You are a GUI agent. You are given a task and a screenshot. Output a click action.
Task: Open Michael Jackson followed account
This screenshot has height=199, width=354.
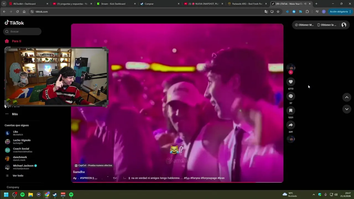coord(21,167)
